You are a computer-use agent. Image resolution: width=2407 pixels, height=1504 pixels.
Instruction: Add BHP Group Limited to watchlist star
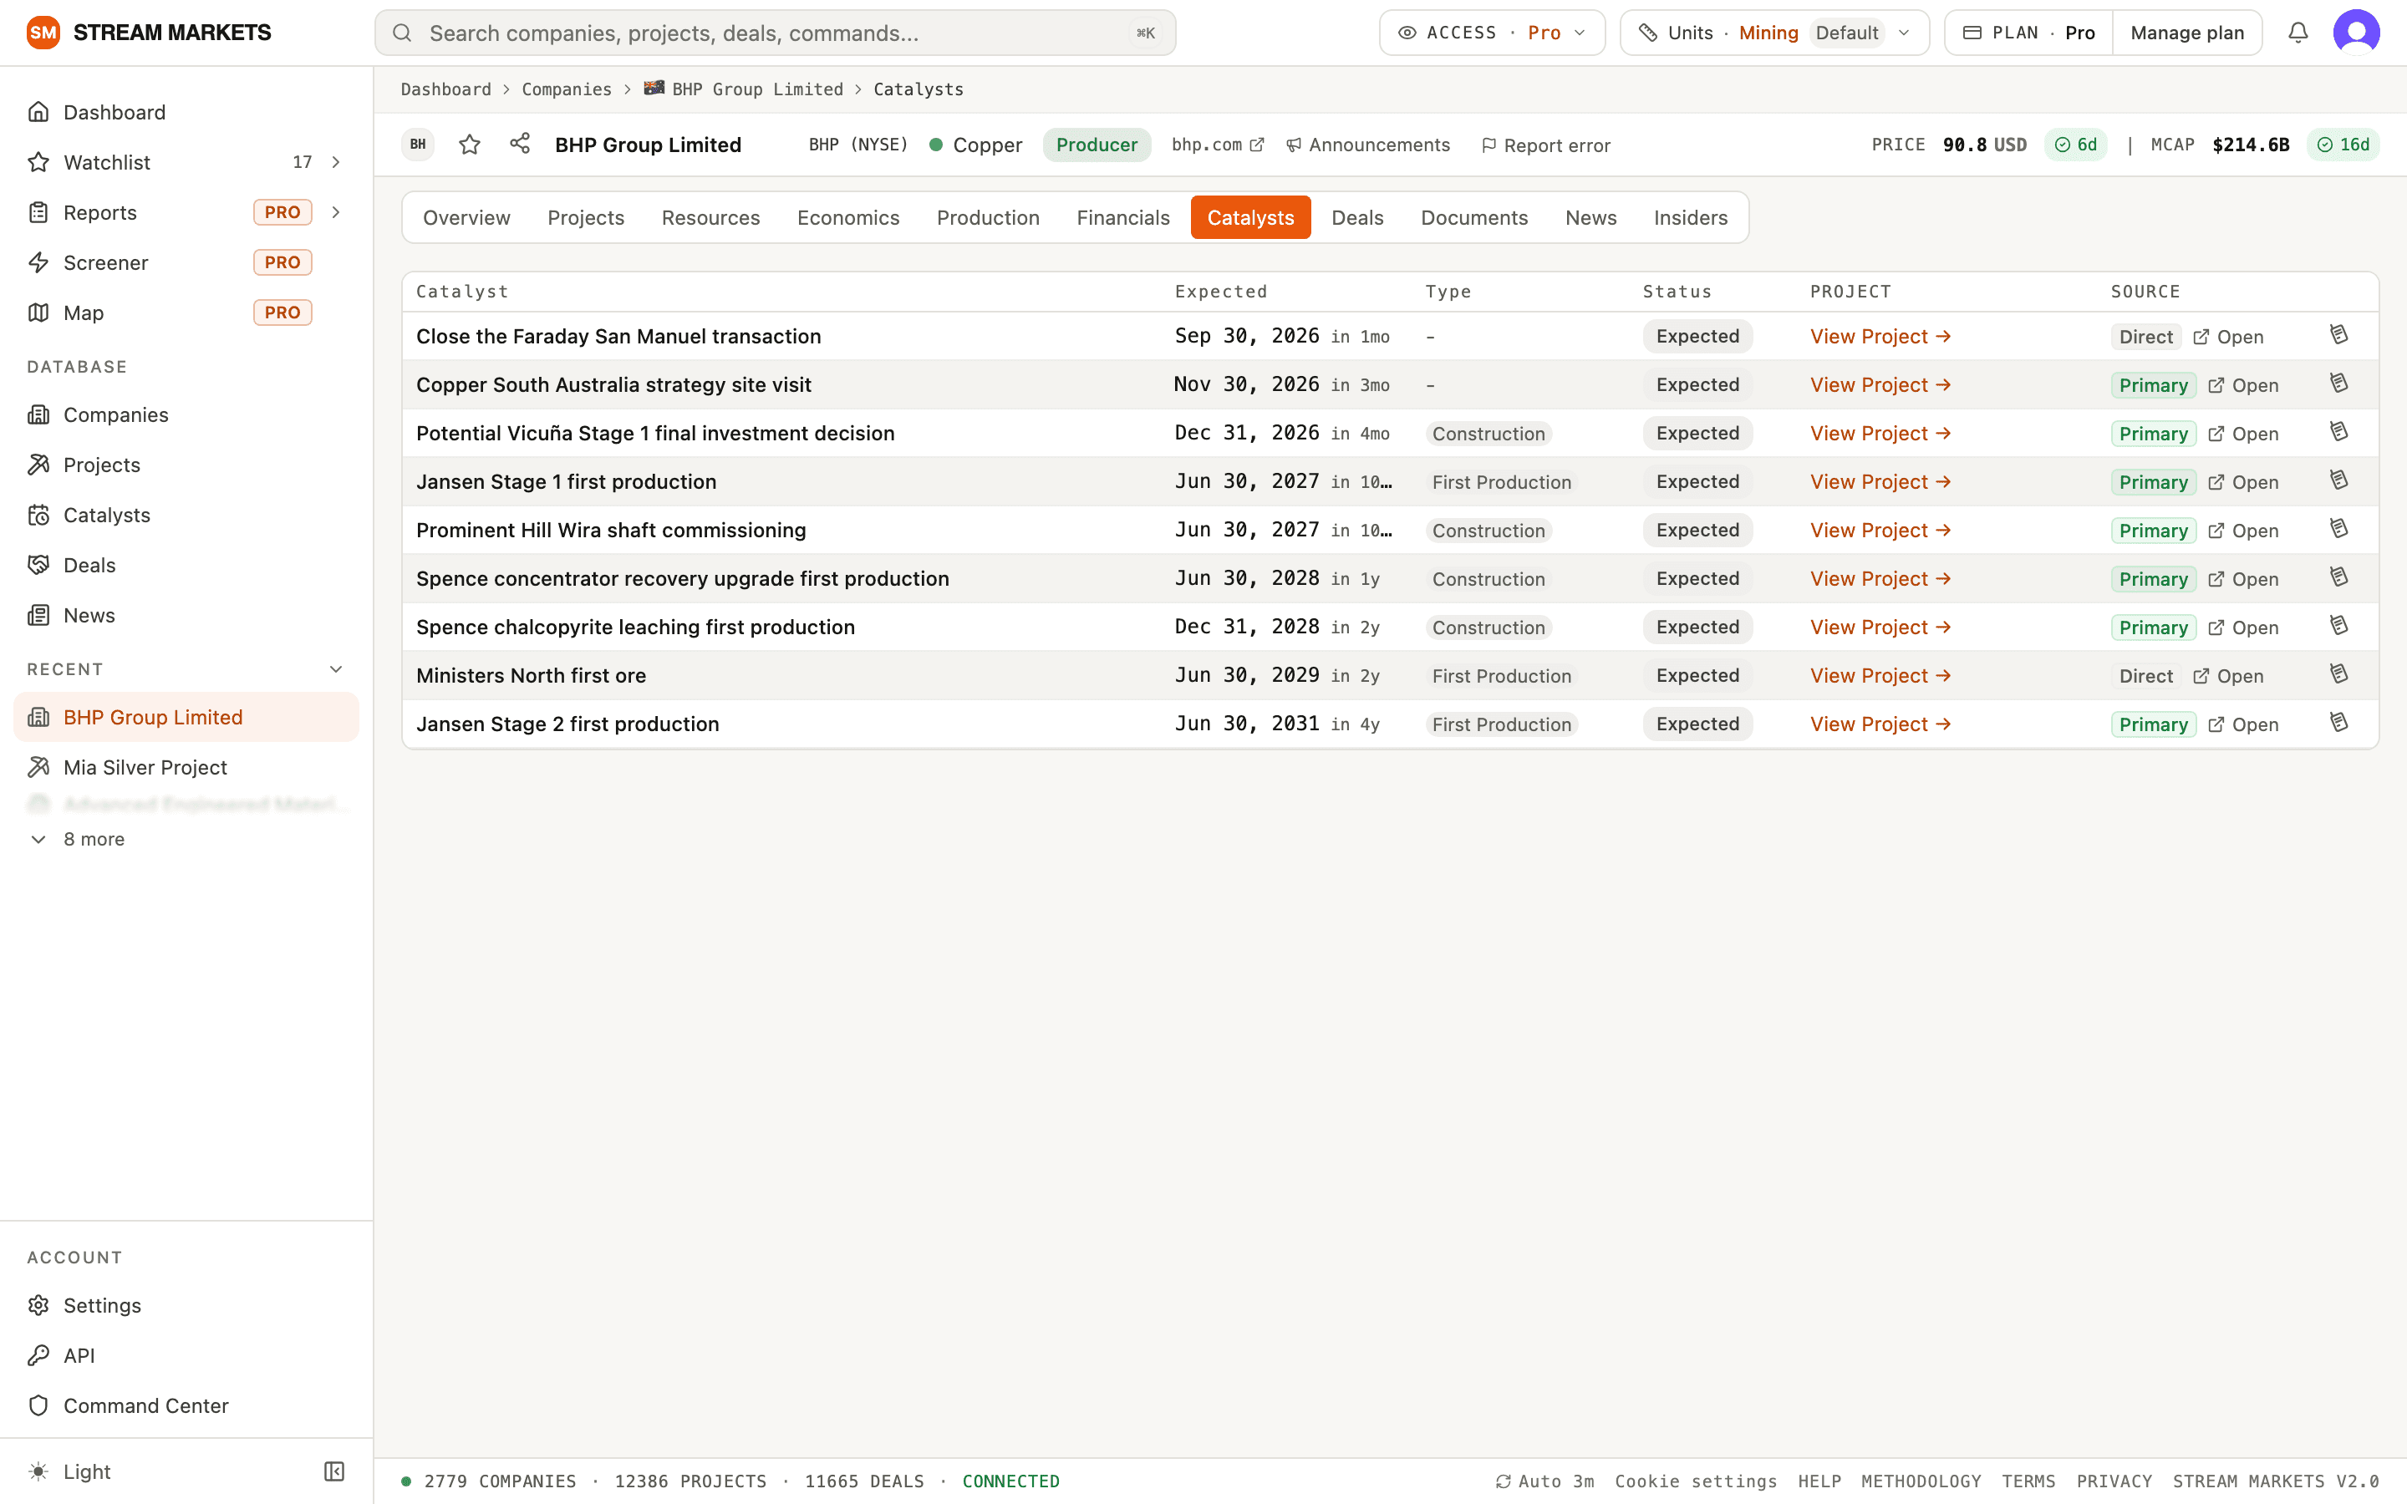pos(470,145)
